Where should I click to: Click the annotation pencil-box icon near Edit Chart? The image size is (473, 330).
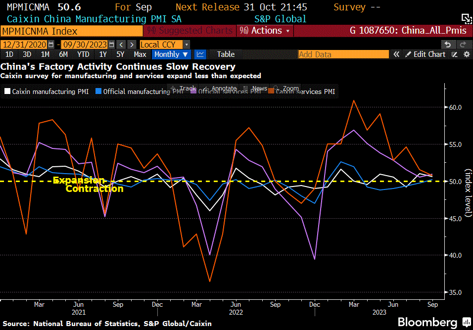[455, 54]
